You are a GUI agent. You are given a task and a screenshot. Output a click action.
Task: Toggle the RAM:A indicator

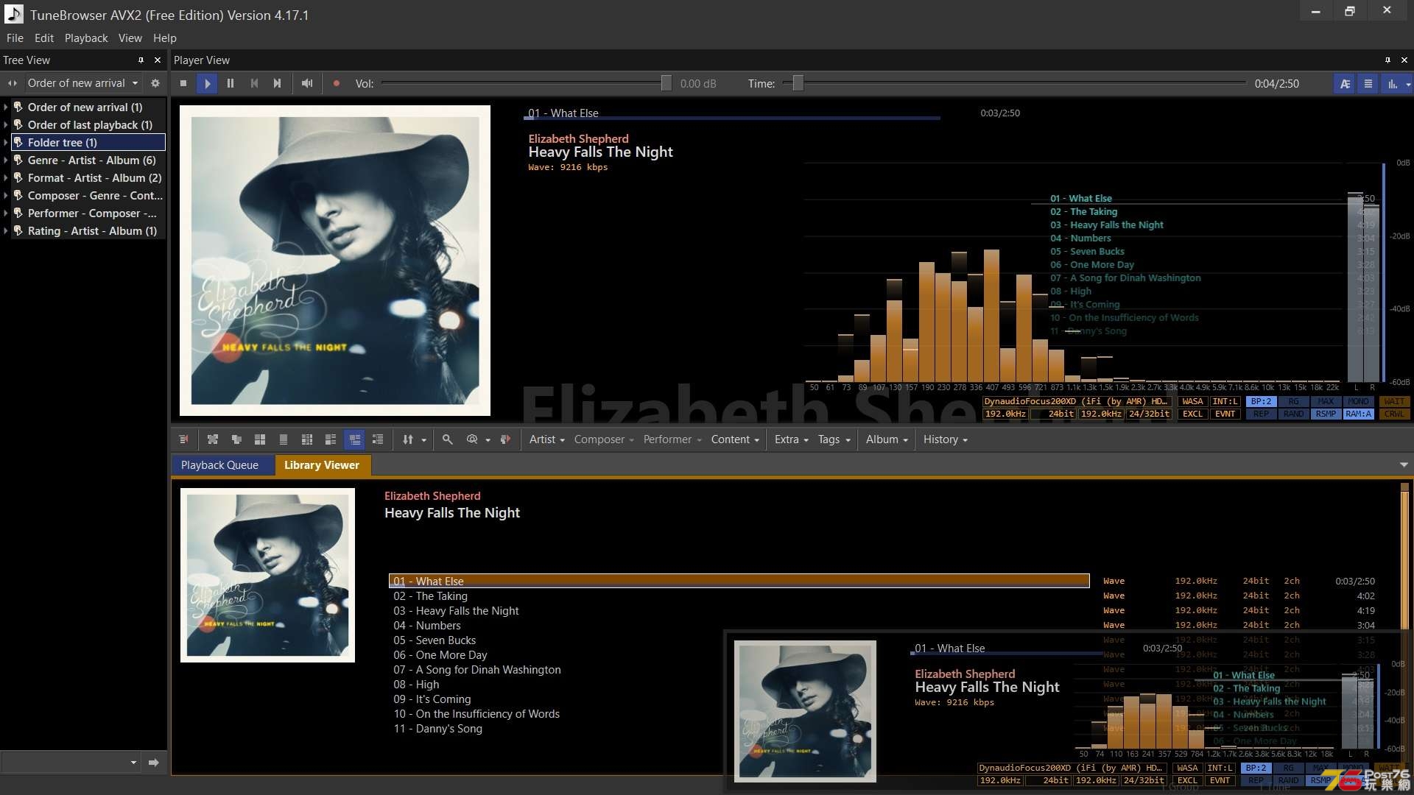point(1358,414)
